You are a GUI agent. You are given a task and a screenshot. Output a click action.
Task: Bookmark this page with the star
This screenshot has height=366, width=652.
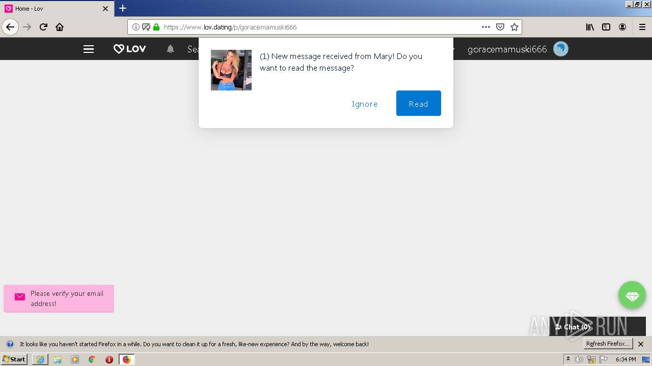514,27
